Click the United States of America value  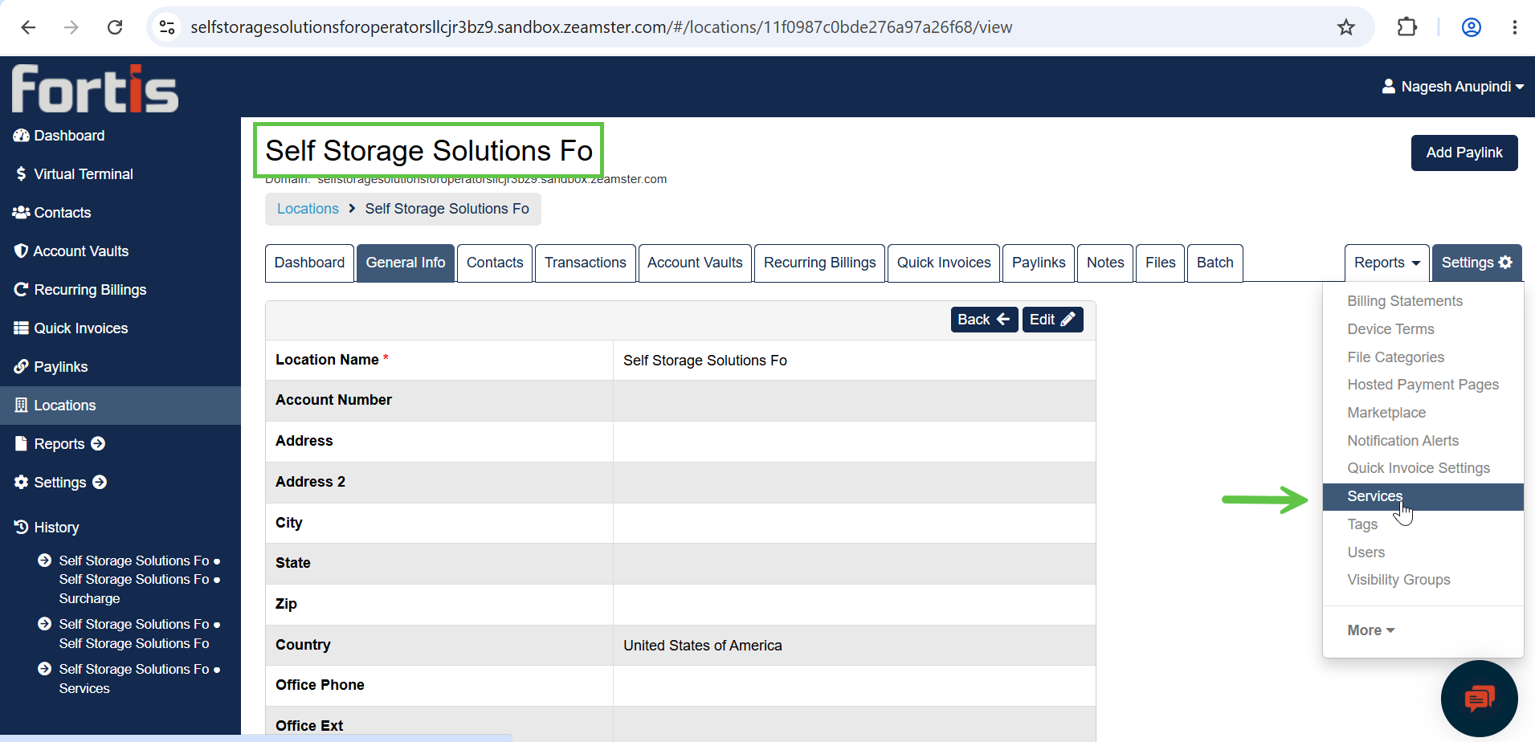coord(703,646)
